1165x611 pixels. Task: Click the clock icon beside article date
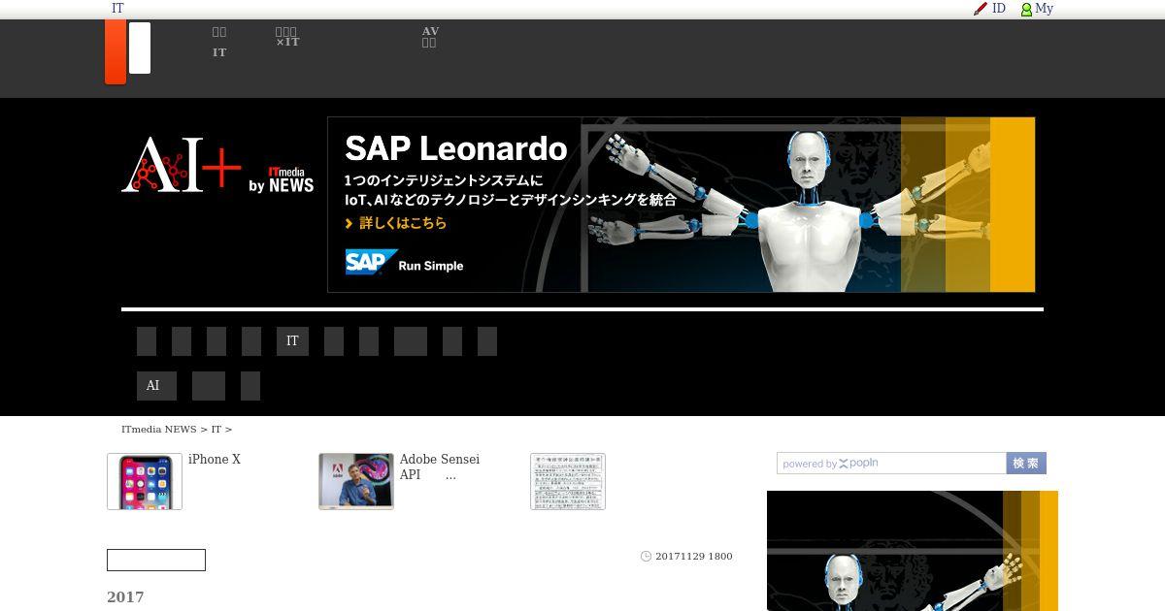point(647,557)
